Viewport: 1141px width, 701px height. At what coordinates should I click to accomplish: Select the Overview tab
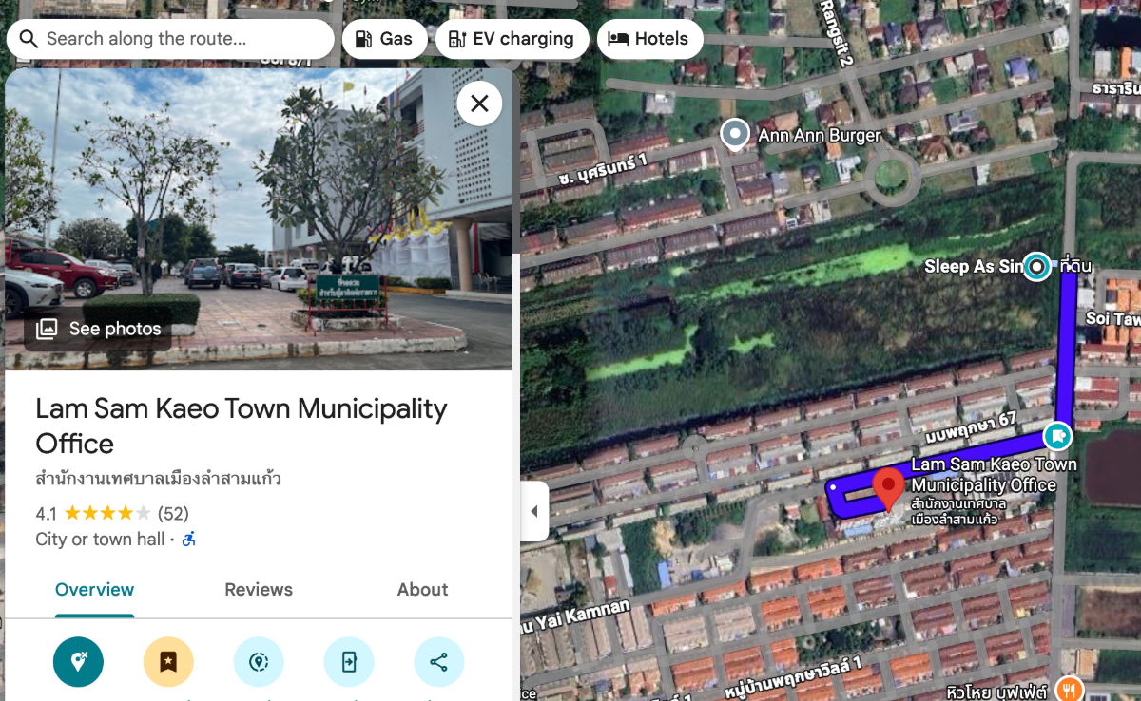tap(94, 590)
